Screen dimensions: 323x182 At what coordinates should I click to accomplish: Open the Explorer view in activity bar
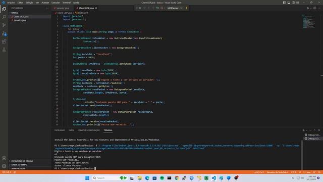pos(4,9)
